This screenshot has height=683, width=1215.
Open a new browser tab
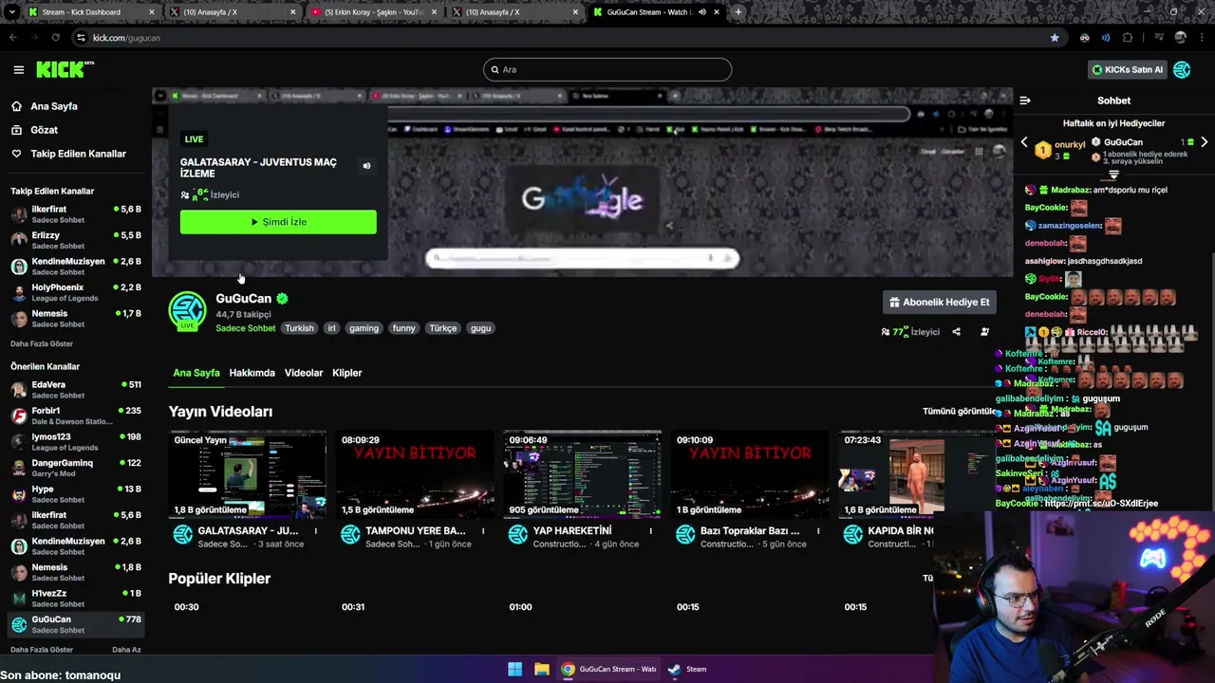pos(738,12)
